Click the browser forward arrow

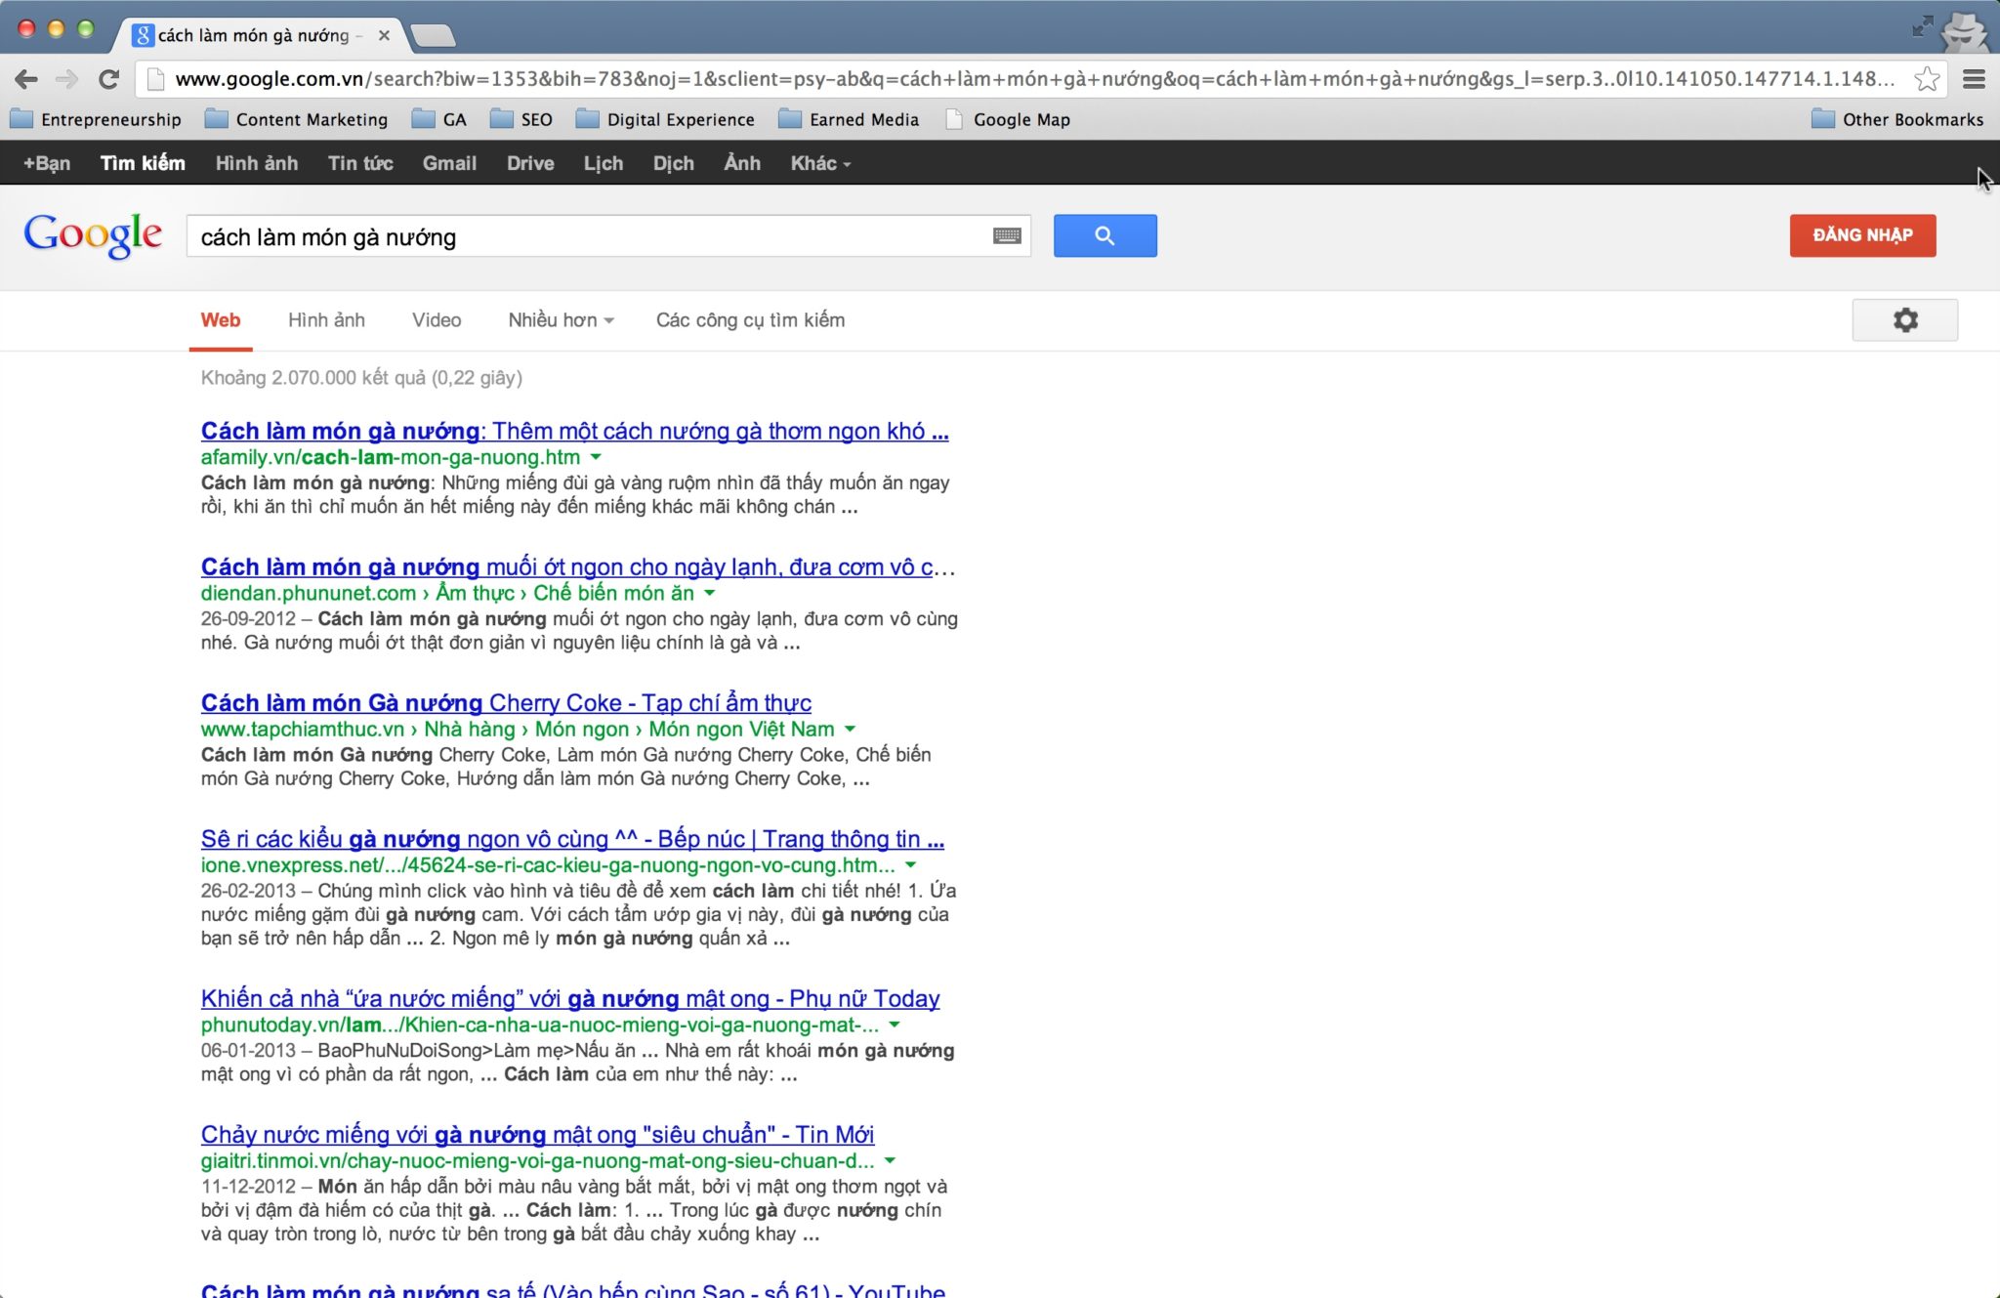coord(66,79)
